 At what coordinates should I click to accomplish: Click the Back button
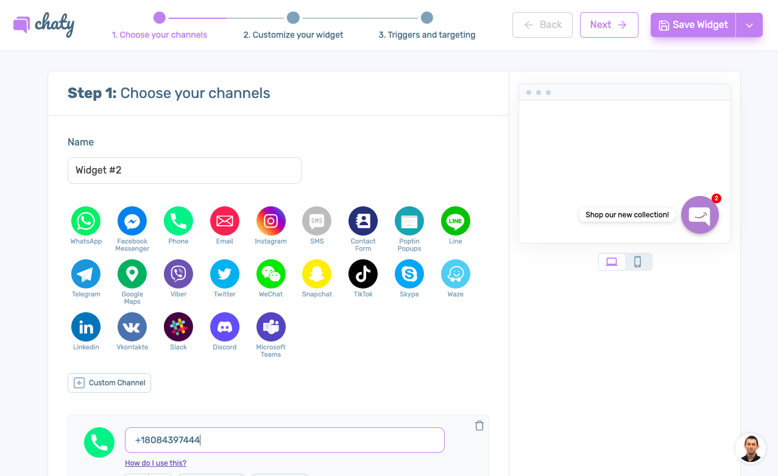pyautogui.click(x=543, y=25)
